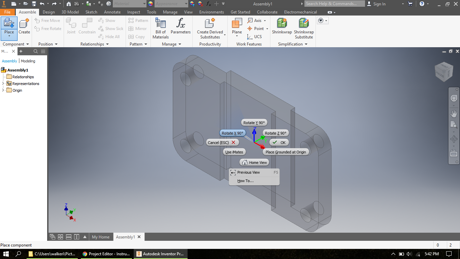The width and height of the screenshot is (460, 259).
Task: Select the Mirror components tool
Action: point(138,28)
